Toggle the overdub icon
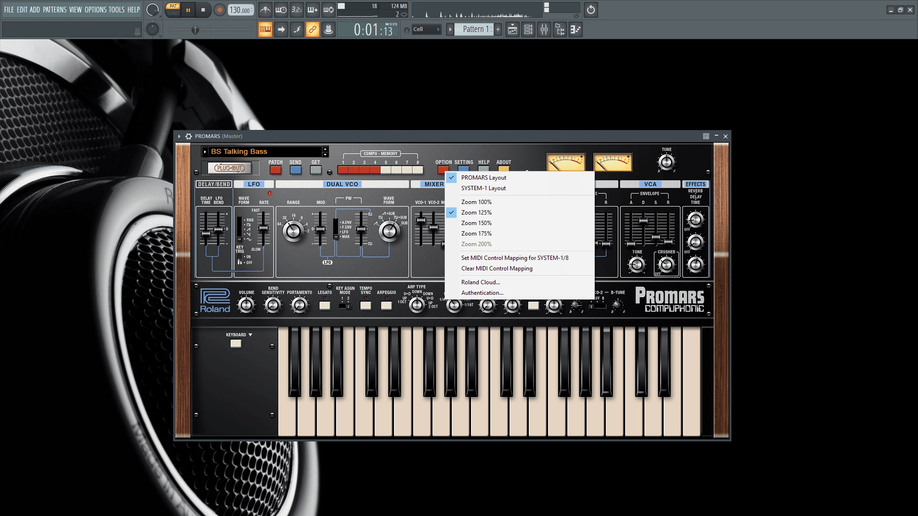This screenshot has width=918, height=516. tap(313, 10)
